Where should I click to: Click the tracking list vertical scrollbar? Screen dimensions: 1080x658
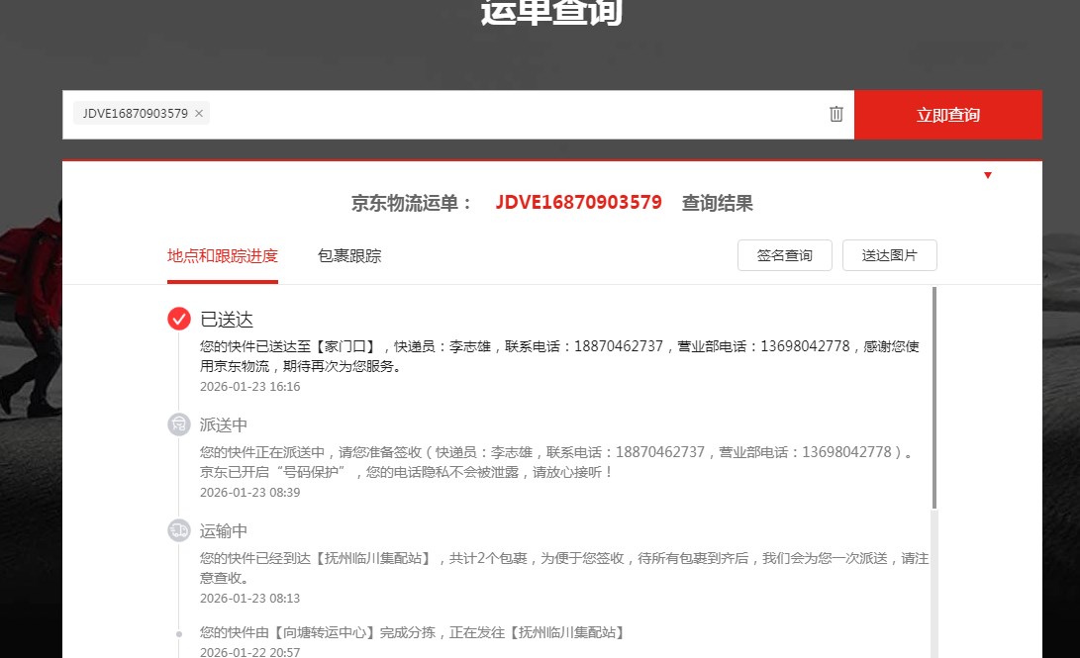(933, 396)
